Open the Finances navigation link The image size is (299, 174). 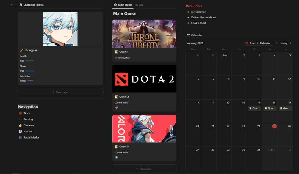point(29,125)
